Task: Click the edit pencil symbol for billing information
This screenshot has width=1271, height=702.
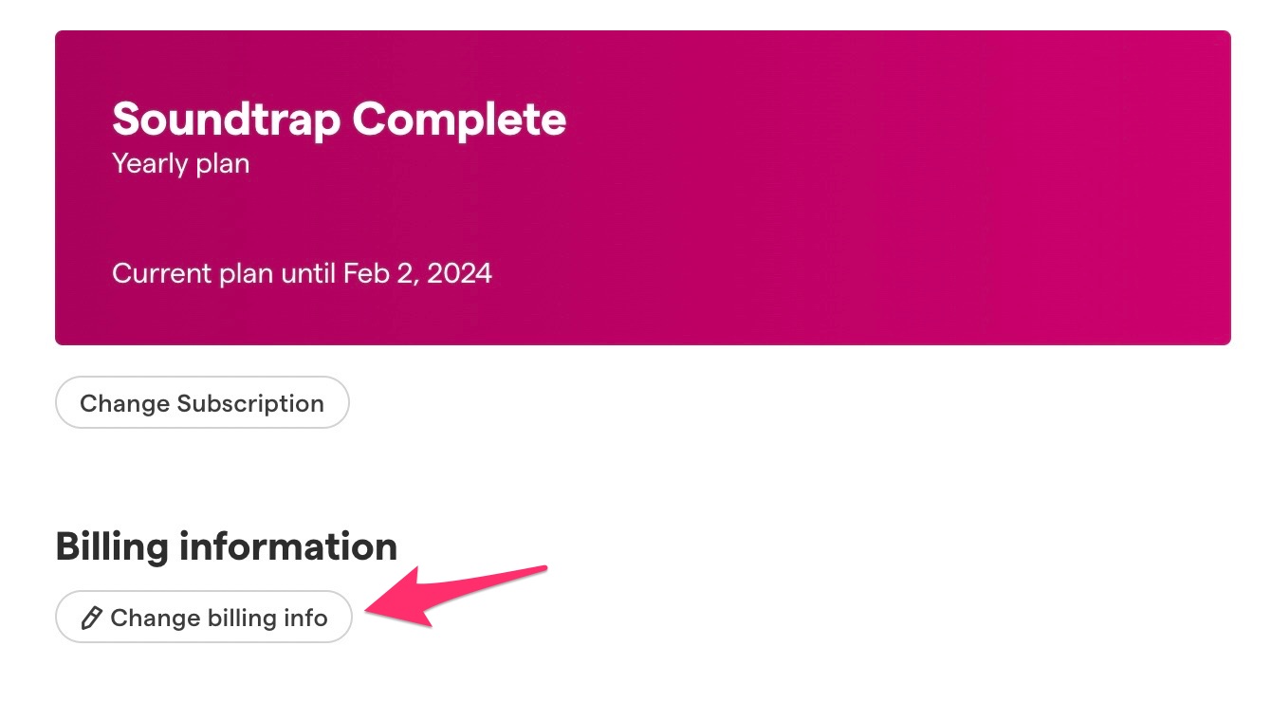Action: 90,618
